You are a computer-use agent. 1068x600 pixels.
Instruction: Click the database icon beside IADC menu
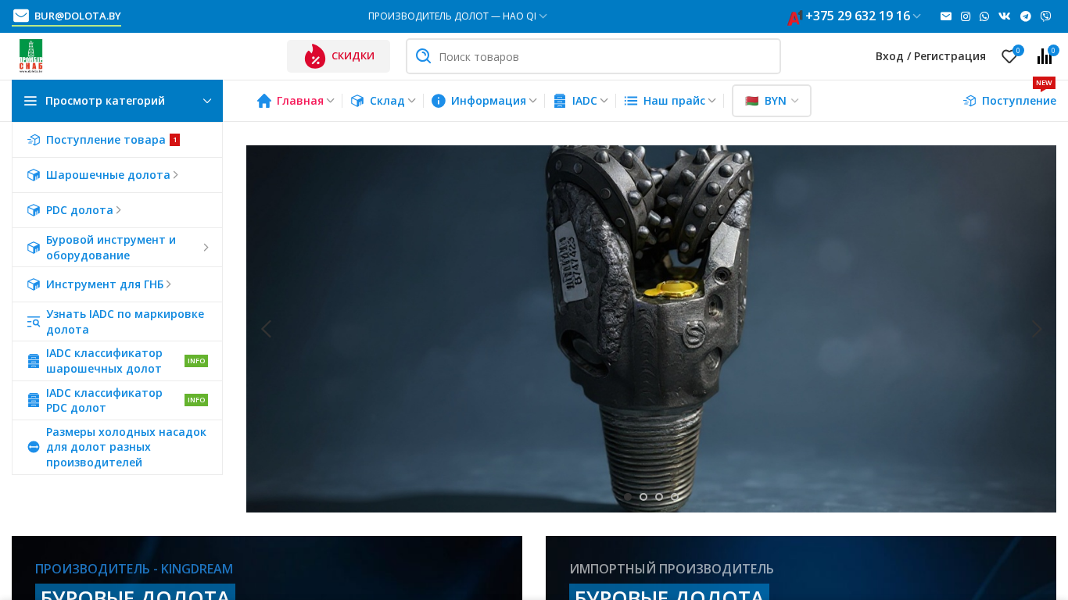tap(560, 101)
